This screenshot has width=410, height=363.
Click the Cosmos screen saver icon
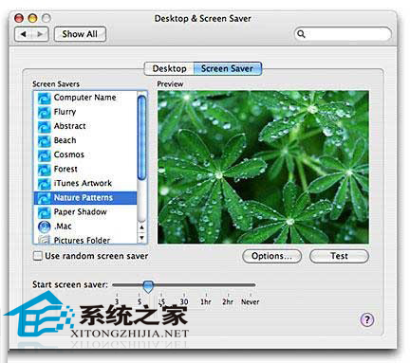tap(44, 154)
